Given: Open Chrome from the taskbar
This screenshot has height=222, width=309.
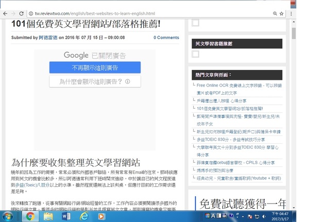Looking at the screenshot, I should click(x=30, y=216).
